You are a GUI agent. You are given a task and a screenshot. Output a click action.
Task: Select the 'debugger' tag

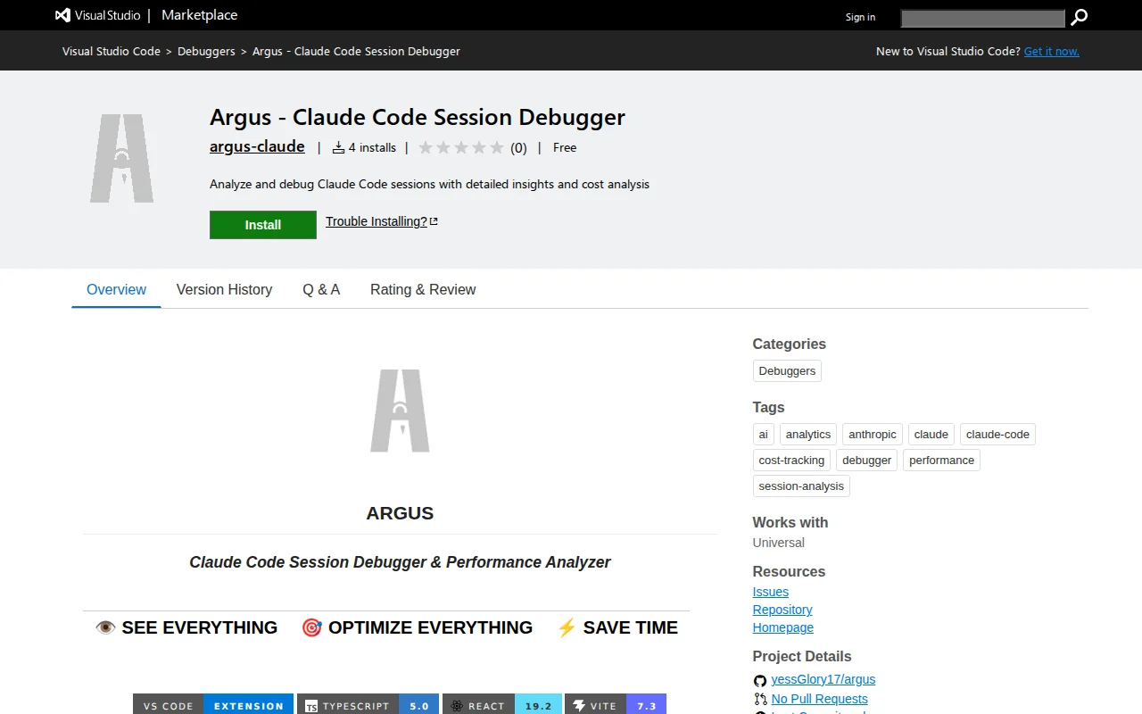click(867, 460)
